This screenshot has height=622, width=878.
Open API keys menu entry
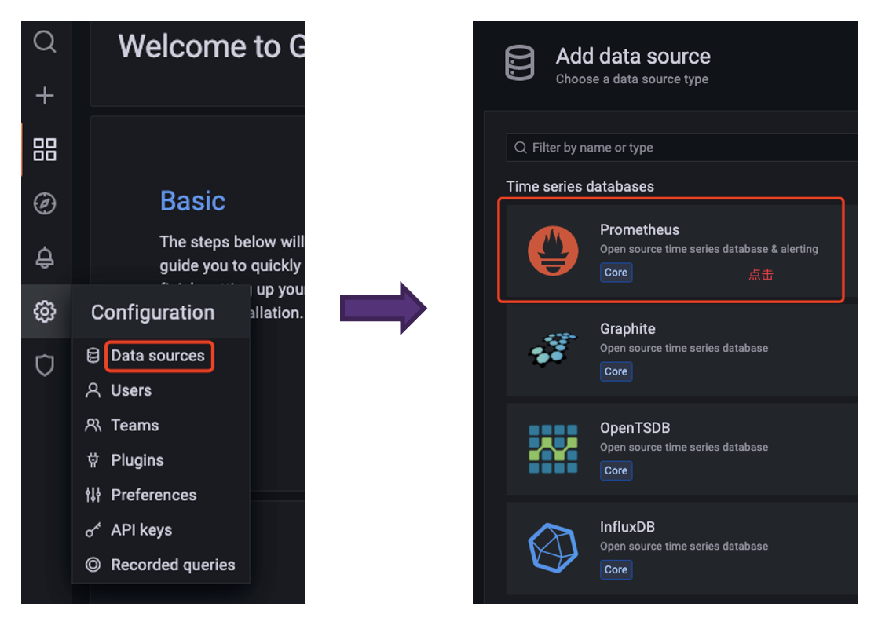tap(141, 530)
